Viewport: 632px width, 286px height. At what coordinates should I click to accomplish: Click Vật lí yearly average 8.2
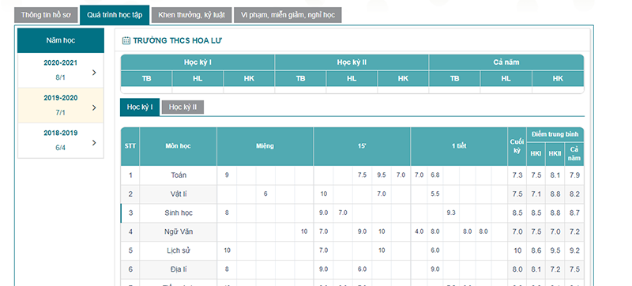574,194
